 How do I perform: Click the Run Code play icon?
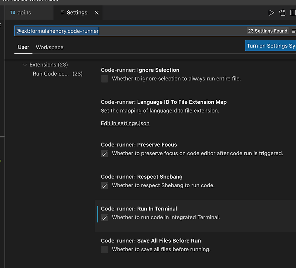[x=271, y=13]
